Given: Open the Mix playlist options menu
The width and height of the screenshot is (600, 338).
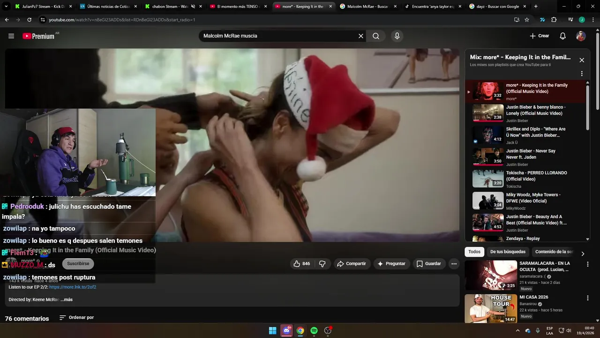Looking at the screenshot, I should click(x=582, y=74).
